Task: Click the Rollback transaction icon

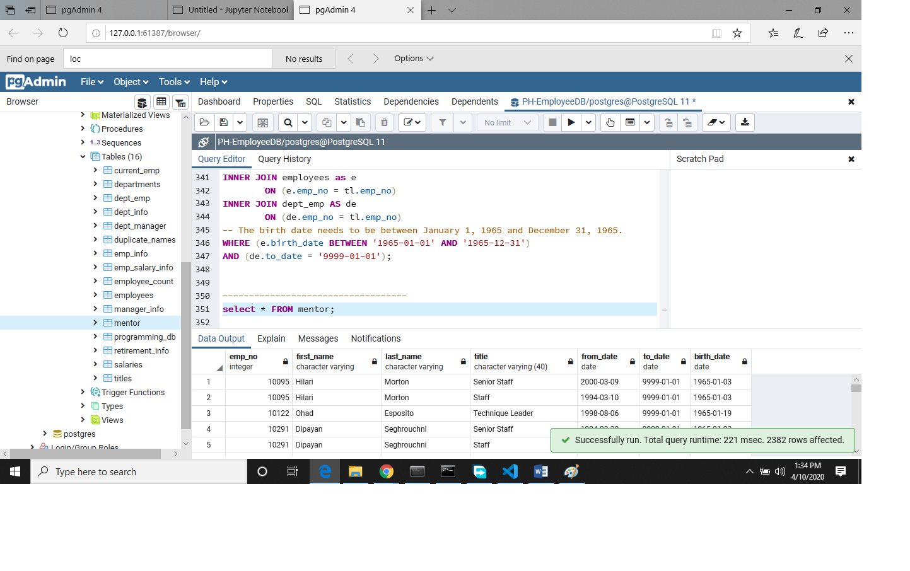Action: 687,122
